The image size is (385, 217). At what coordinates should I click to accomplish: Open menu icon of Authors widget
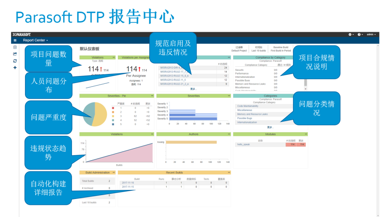click(229, 134)
